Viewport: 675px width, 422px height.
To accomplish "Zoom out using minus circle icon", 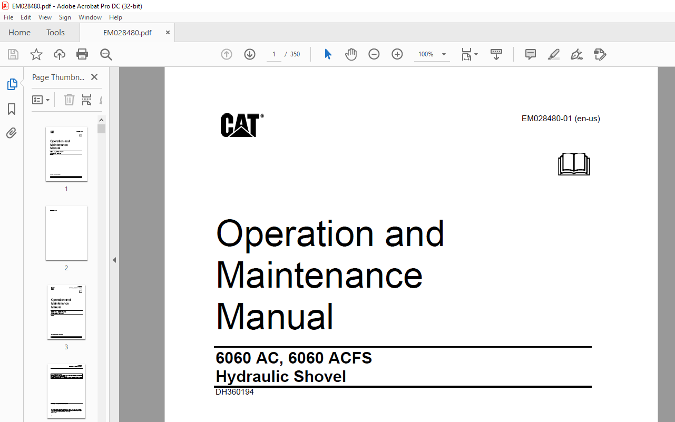I will (374, 54).
